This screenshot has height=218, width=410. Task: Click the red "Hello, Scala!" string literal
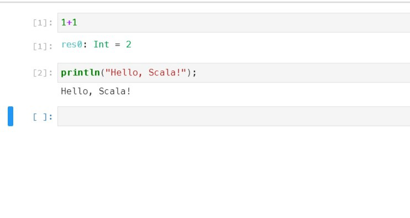146,73
